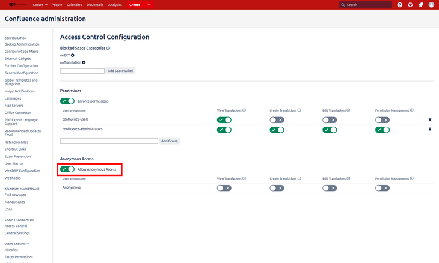
Task: Open General Configuration in sidebar
Action: (21, 73)
